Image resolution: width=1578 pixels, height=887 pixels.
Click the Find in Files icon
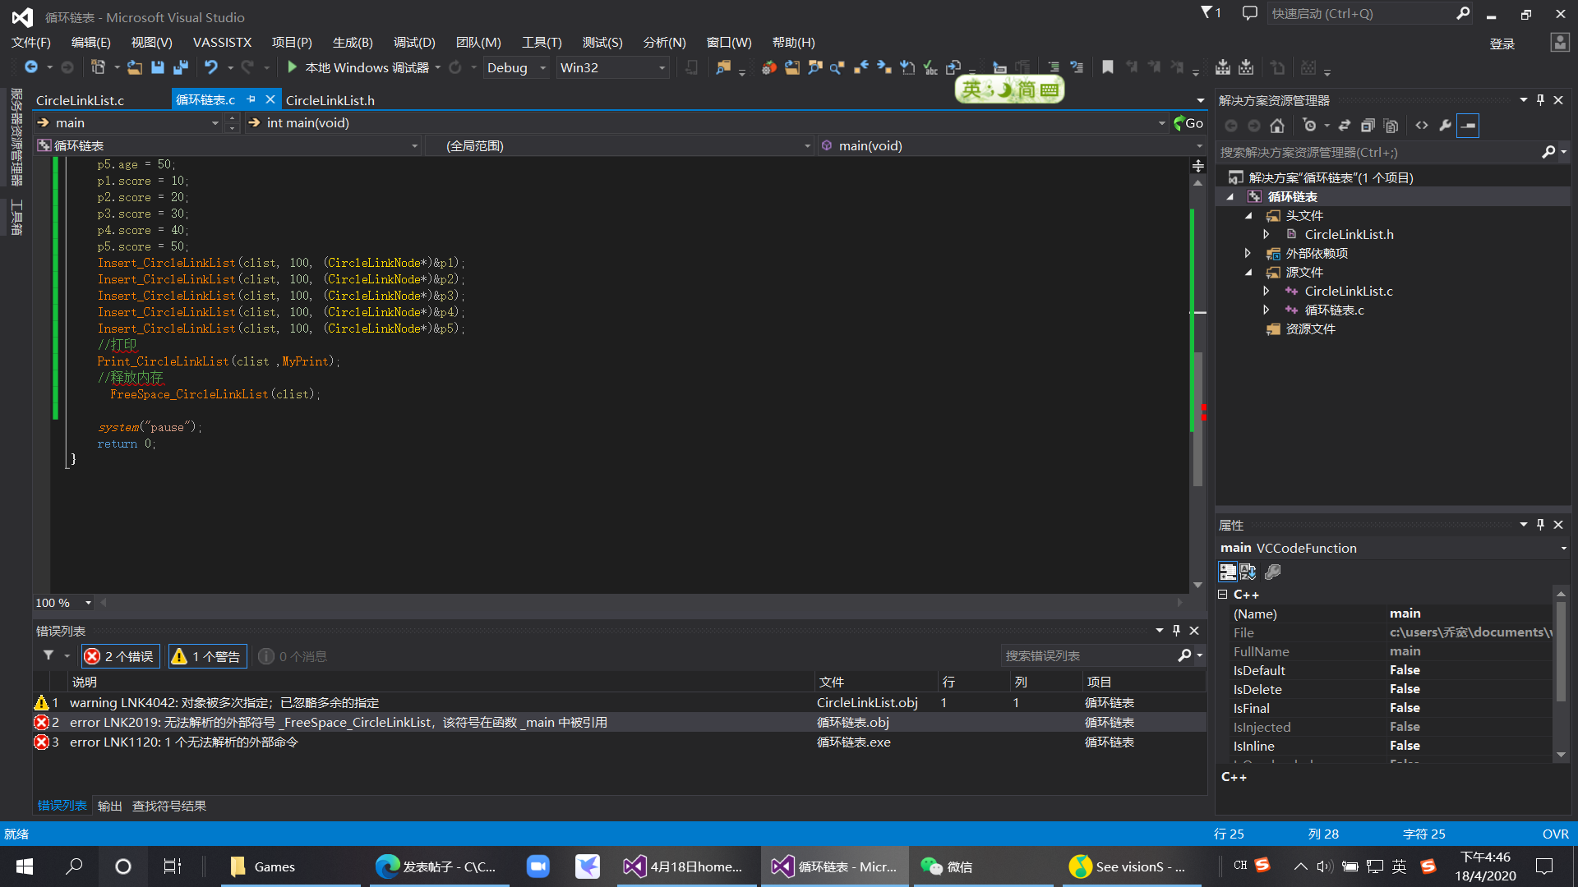722,67
